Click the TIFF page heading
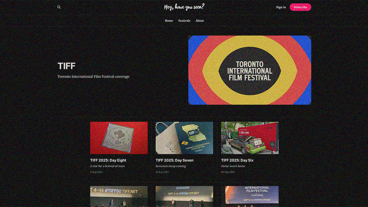This screenshot has height=207, width=368. click(x=67, y=66)
